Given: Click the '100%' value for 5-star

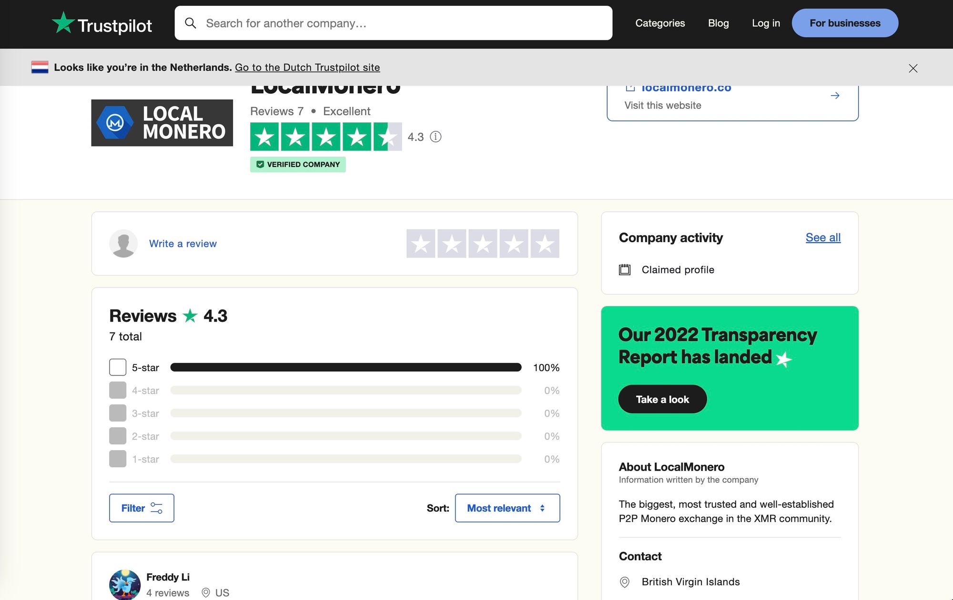Looking at the screenshot, I should point(546,367).
